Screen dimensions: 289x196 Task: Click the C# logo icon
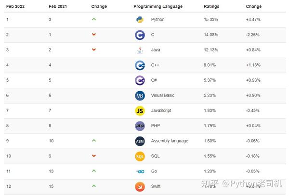140,80
